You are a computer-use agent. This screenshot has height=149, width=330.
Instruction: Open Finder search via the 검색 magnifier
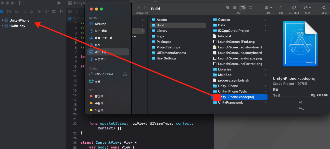click(324, 8)
